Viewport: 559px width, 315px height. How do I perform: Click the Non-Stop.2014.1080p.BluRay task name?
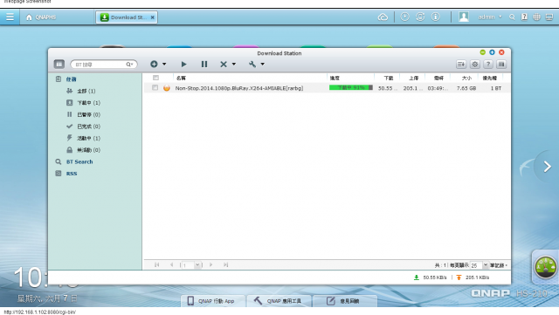point(238,88)
